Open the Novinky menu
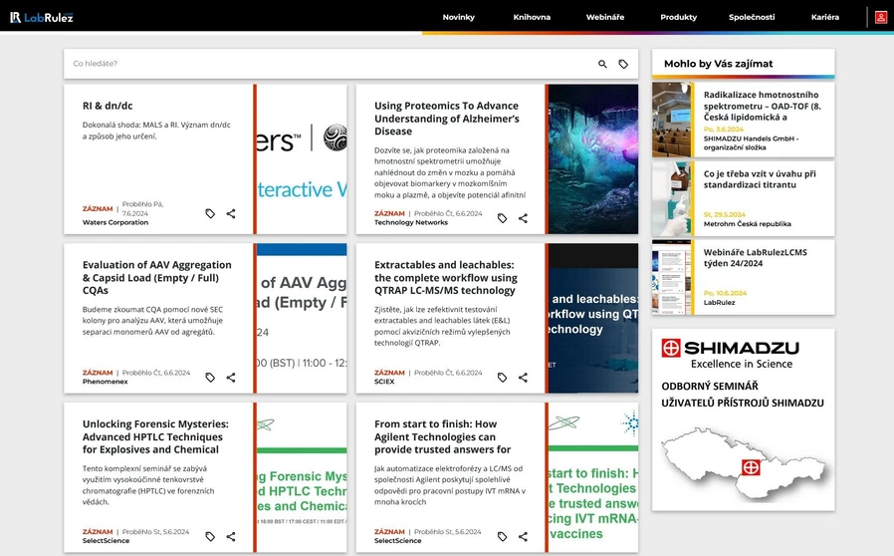This screenshot has height=556, width=894. tap(458, 17)
